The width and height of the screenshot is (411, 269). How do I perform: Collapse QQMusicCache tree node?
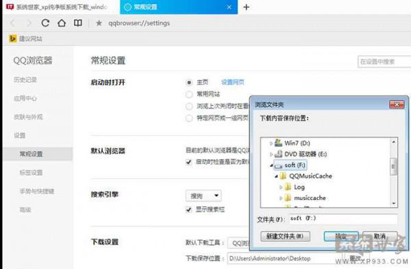click(276, 176)
